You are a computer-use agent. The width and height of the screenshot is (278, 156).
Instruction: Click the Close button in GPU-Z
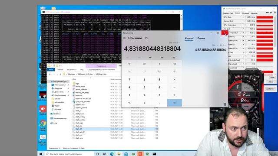click(x=271, y=82)
